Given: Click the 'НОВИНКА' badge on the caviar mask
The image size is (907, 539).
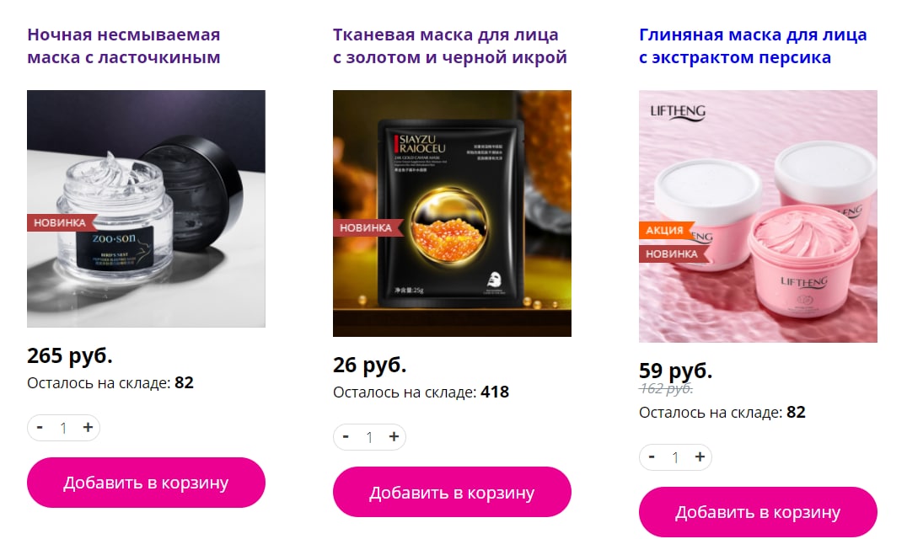Looking at the screenshot, I should (x=367, y=227).
